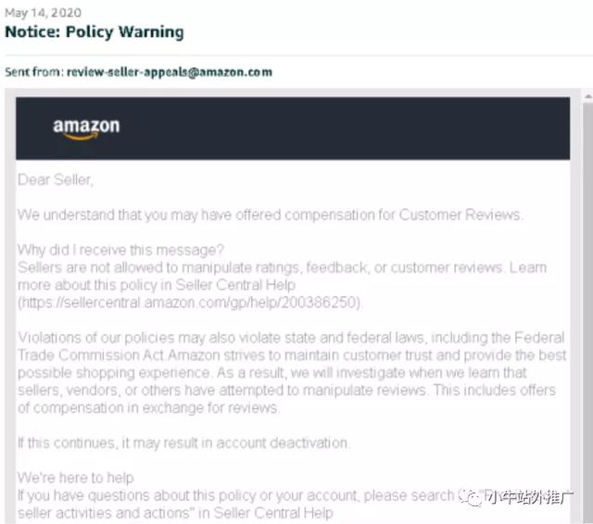The image size is (593, 524).
Task: Click the May 14, 2020 date
Action: click(x=43, y=12)
